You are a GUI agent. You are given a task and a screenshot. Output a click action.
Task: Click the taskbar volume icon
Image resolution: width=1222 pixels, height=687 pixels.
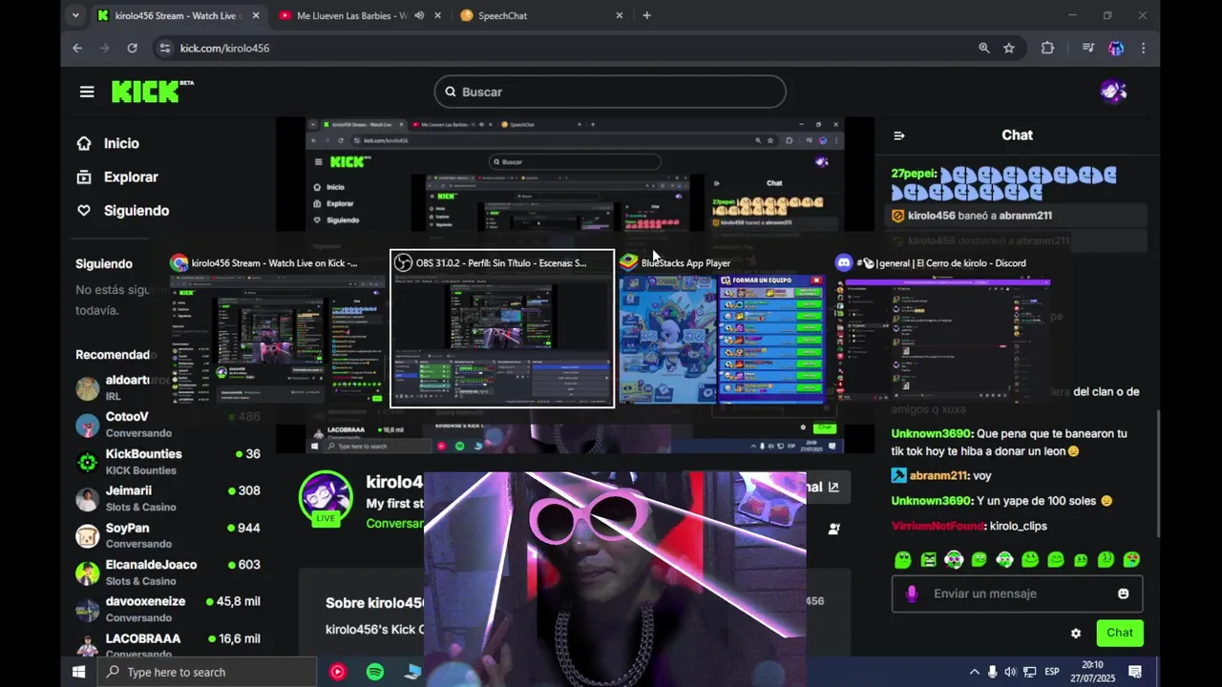pos(1010,672)
